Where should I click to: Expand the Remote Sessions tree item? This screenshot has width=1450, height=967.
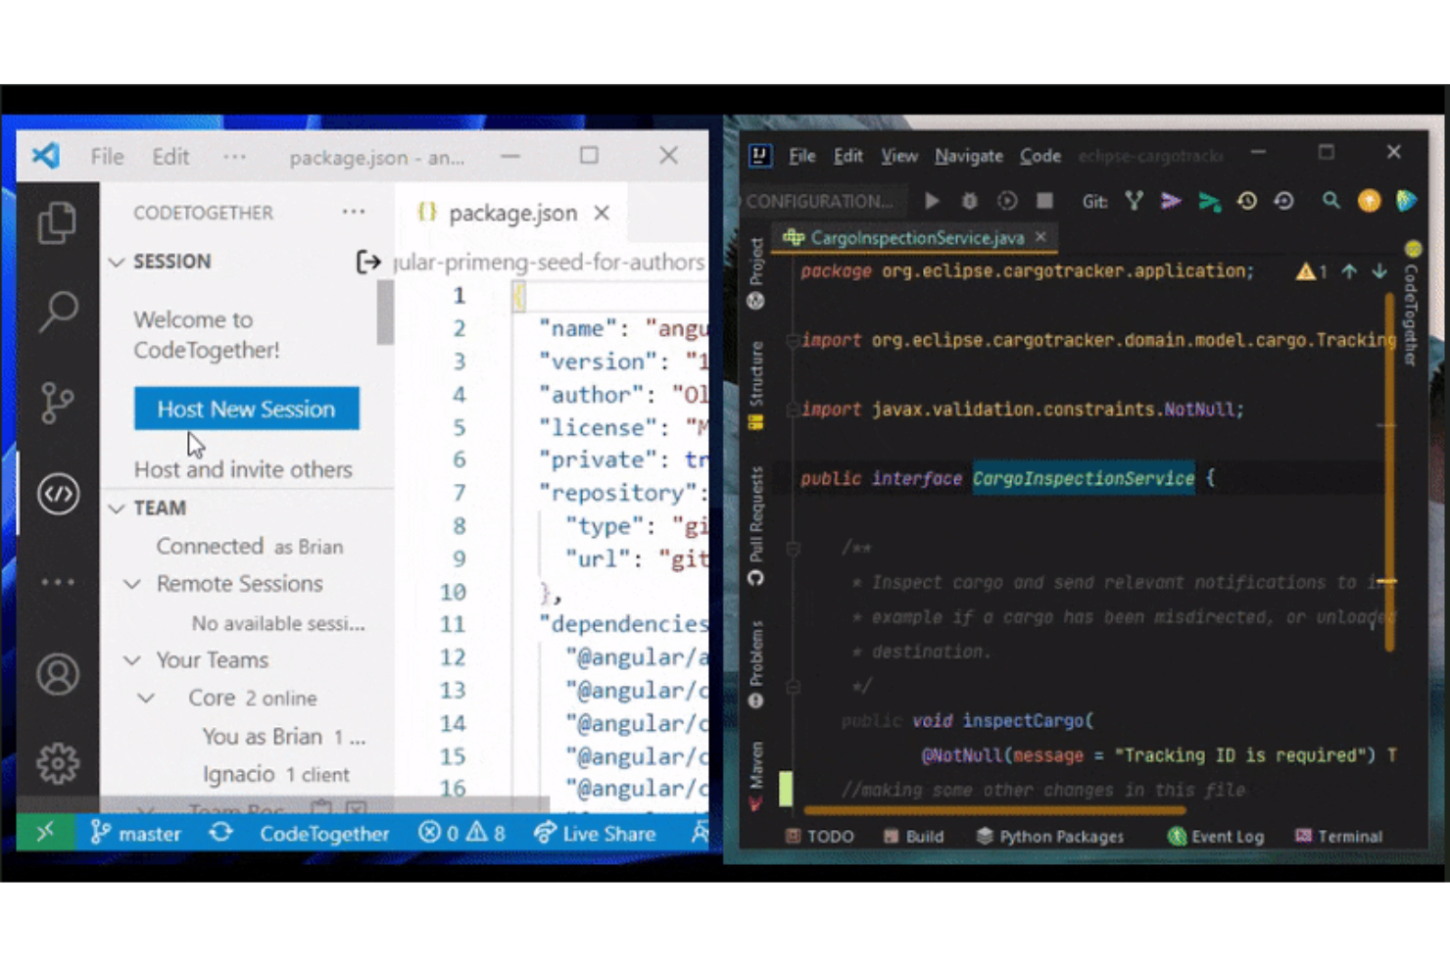coord(134,584)
